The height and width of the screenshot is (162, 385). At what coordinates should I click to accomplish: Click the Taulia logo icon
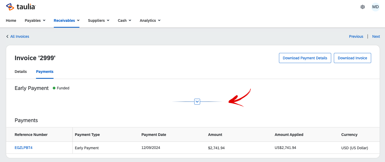tap(10, 7)
